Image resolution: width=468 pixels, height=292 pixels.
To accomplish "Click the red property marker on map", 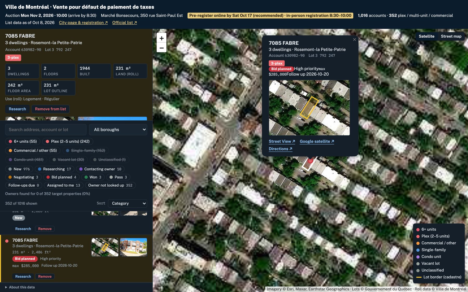I will pos(310,161).
